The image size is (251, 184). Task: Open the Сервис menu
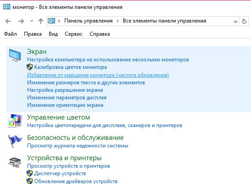click(x=74, y=34)
